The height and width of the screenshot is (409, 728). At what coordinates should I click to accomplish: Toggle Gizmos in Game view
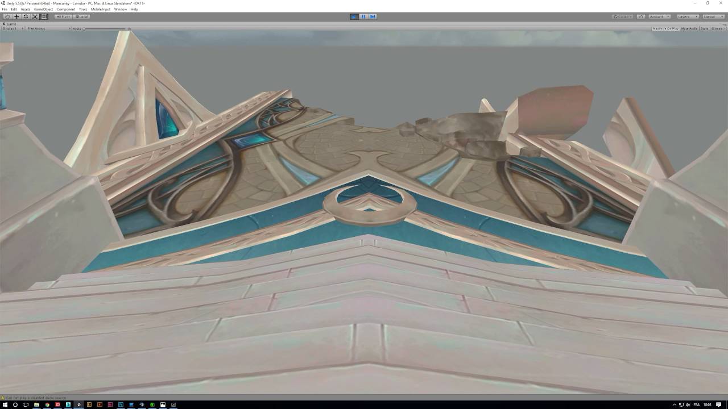point(715,28)
